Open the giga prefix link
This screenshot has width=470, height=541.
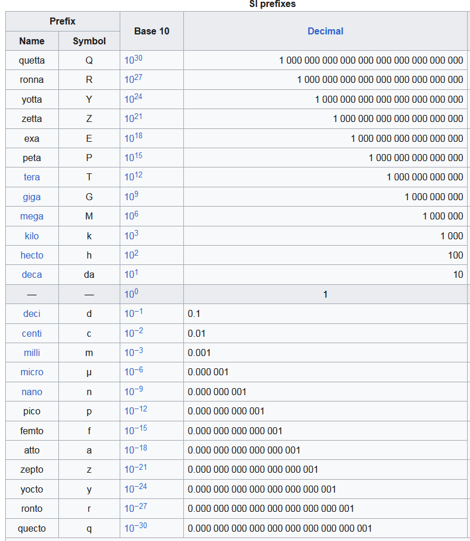[x=32, y=197]
